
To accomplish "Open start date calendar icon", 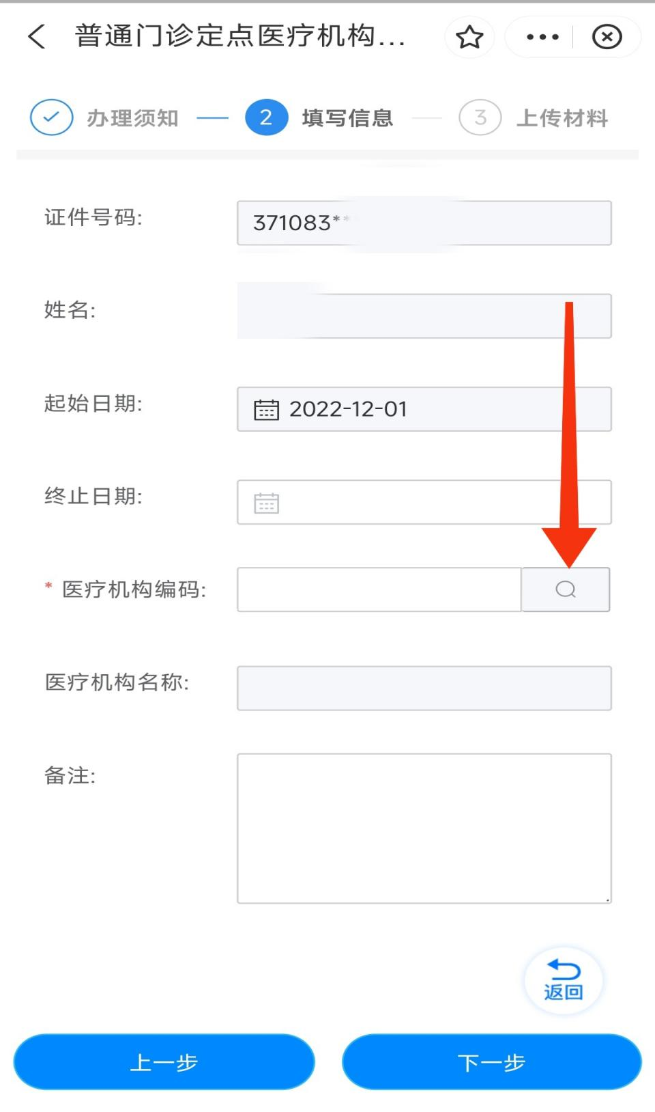I will (x=266, y=410).
